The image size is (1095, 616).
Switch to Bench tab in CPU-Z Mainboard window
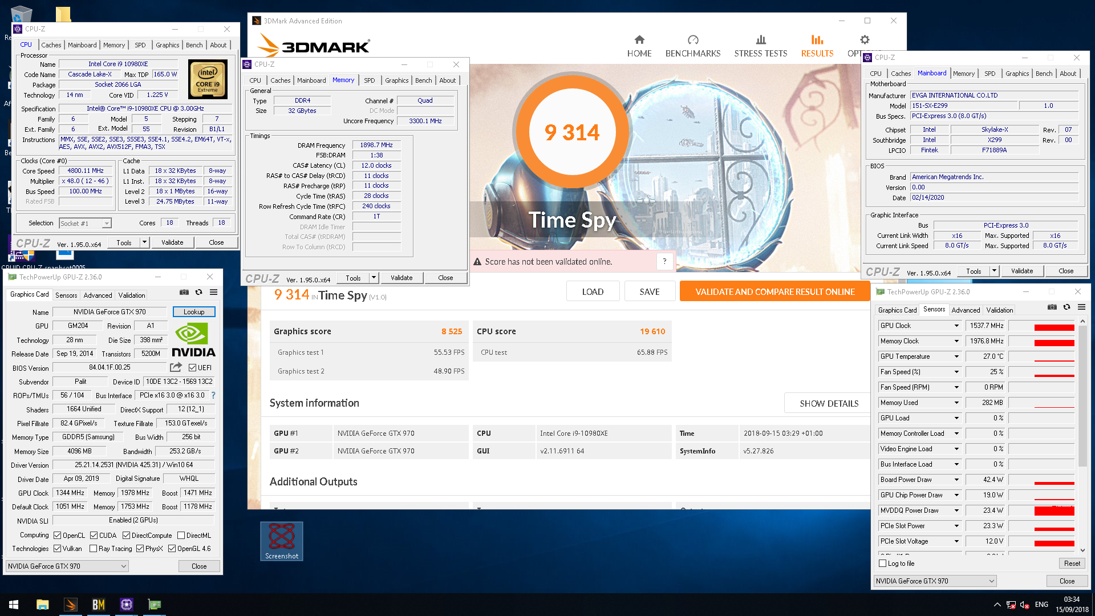point(1044,74)
